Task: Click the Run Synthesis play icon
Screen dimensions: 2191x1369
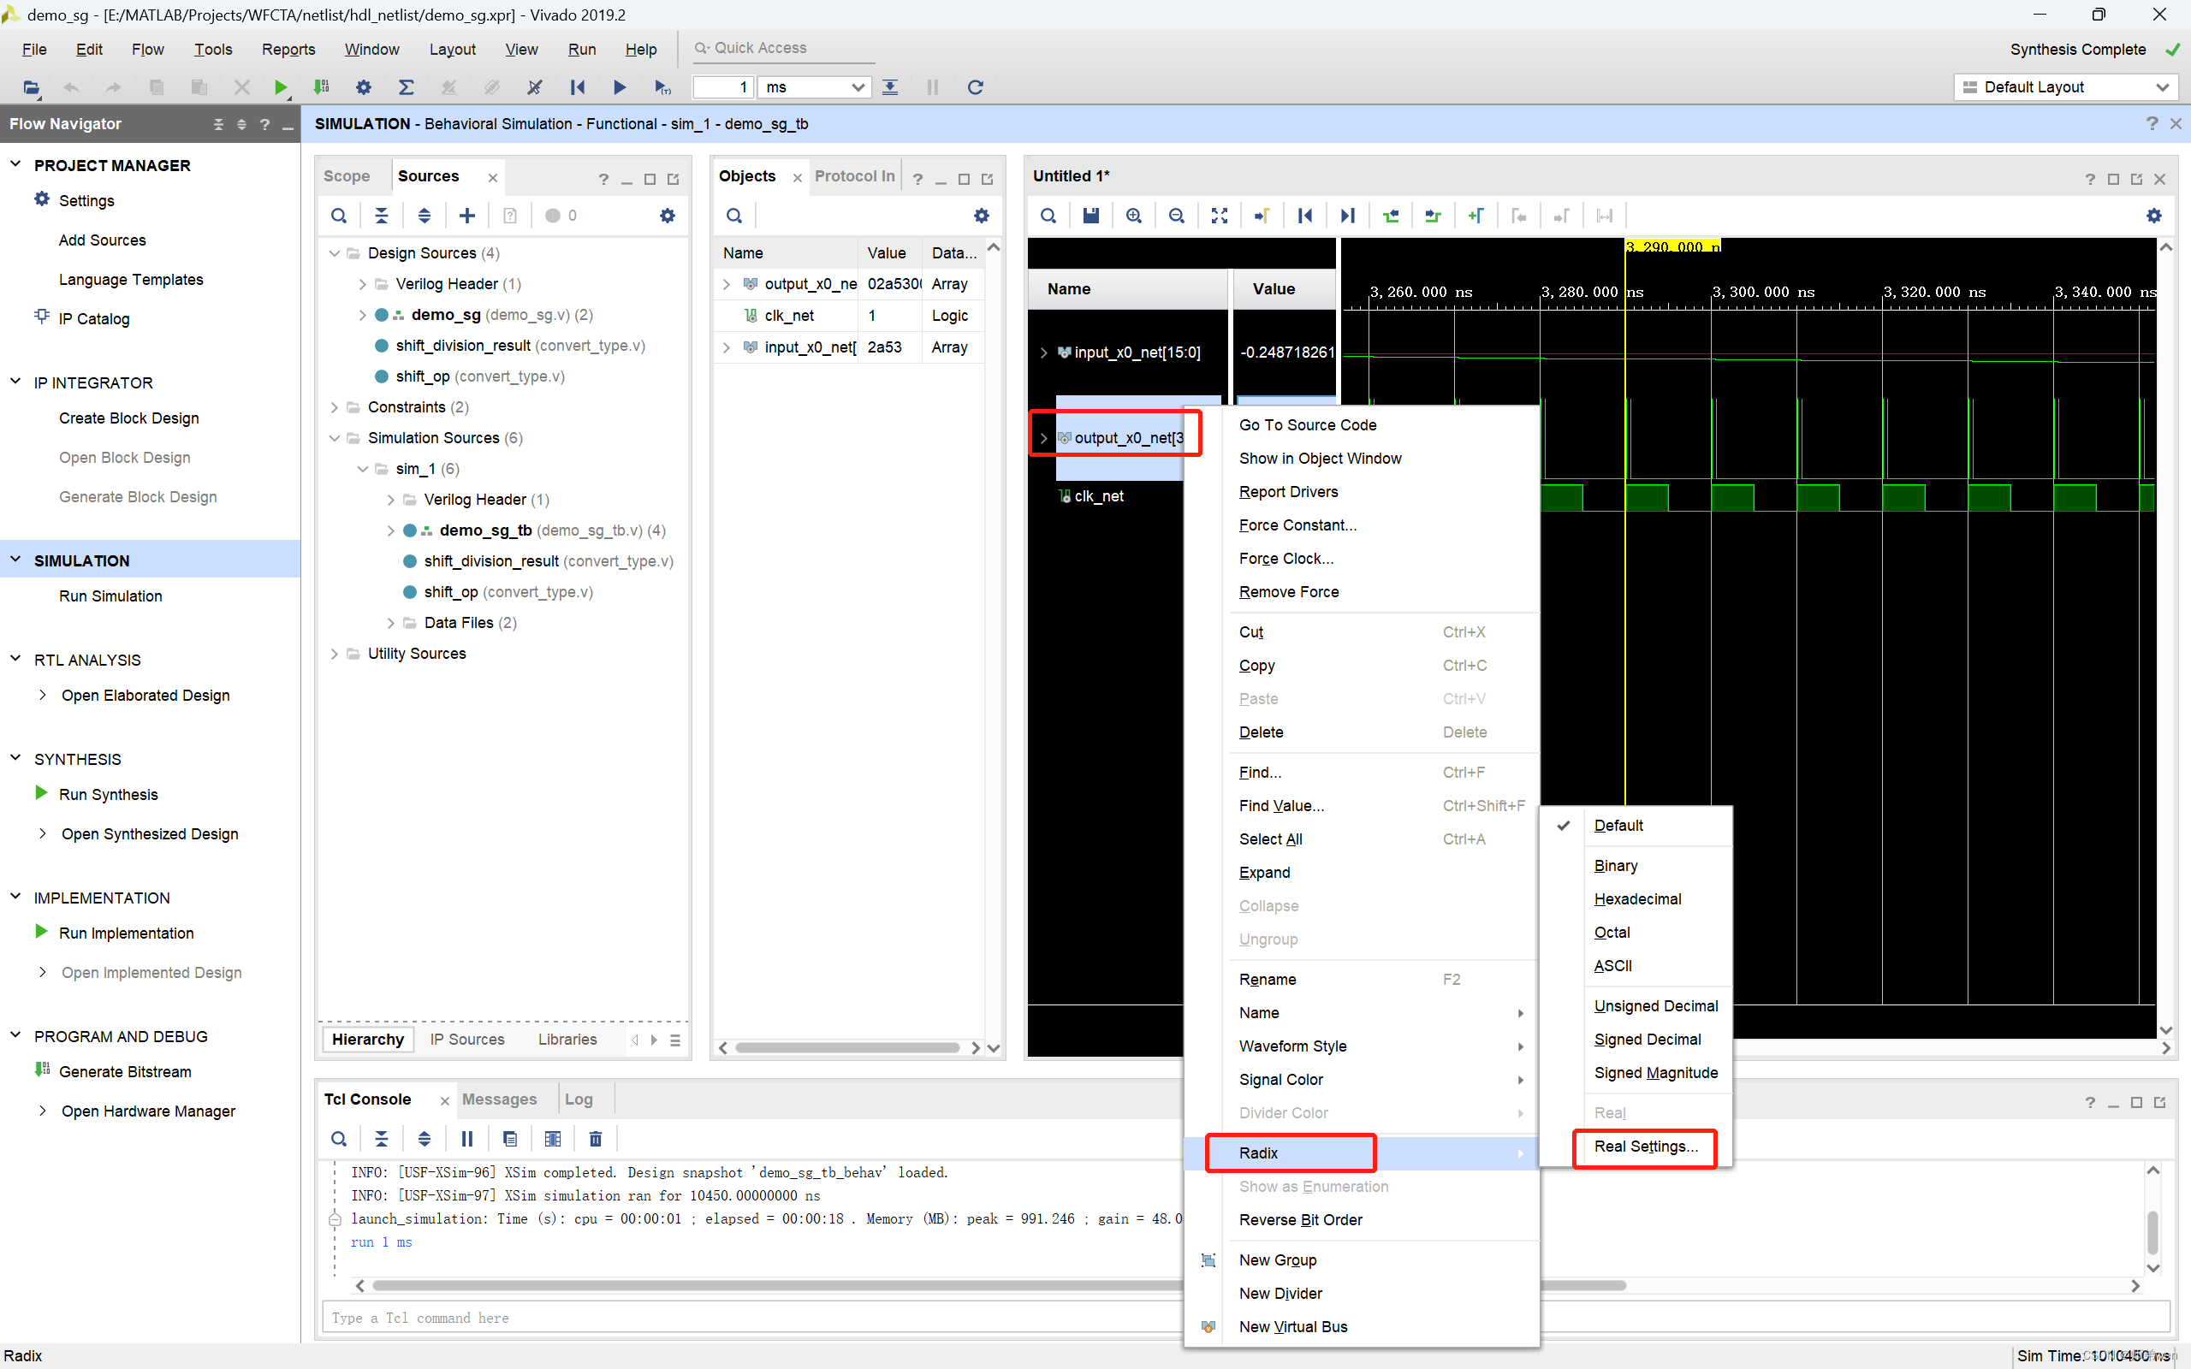Action: (40, 793)
